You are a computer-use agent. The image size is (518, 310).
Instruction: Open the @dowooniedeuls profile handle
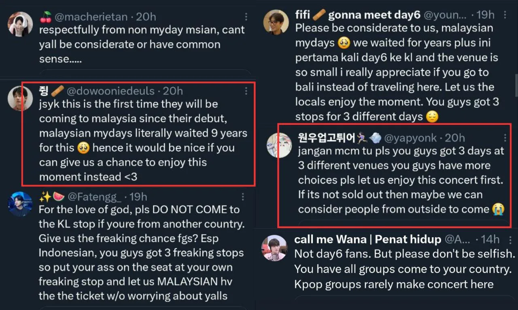point(110,91)
